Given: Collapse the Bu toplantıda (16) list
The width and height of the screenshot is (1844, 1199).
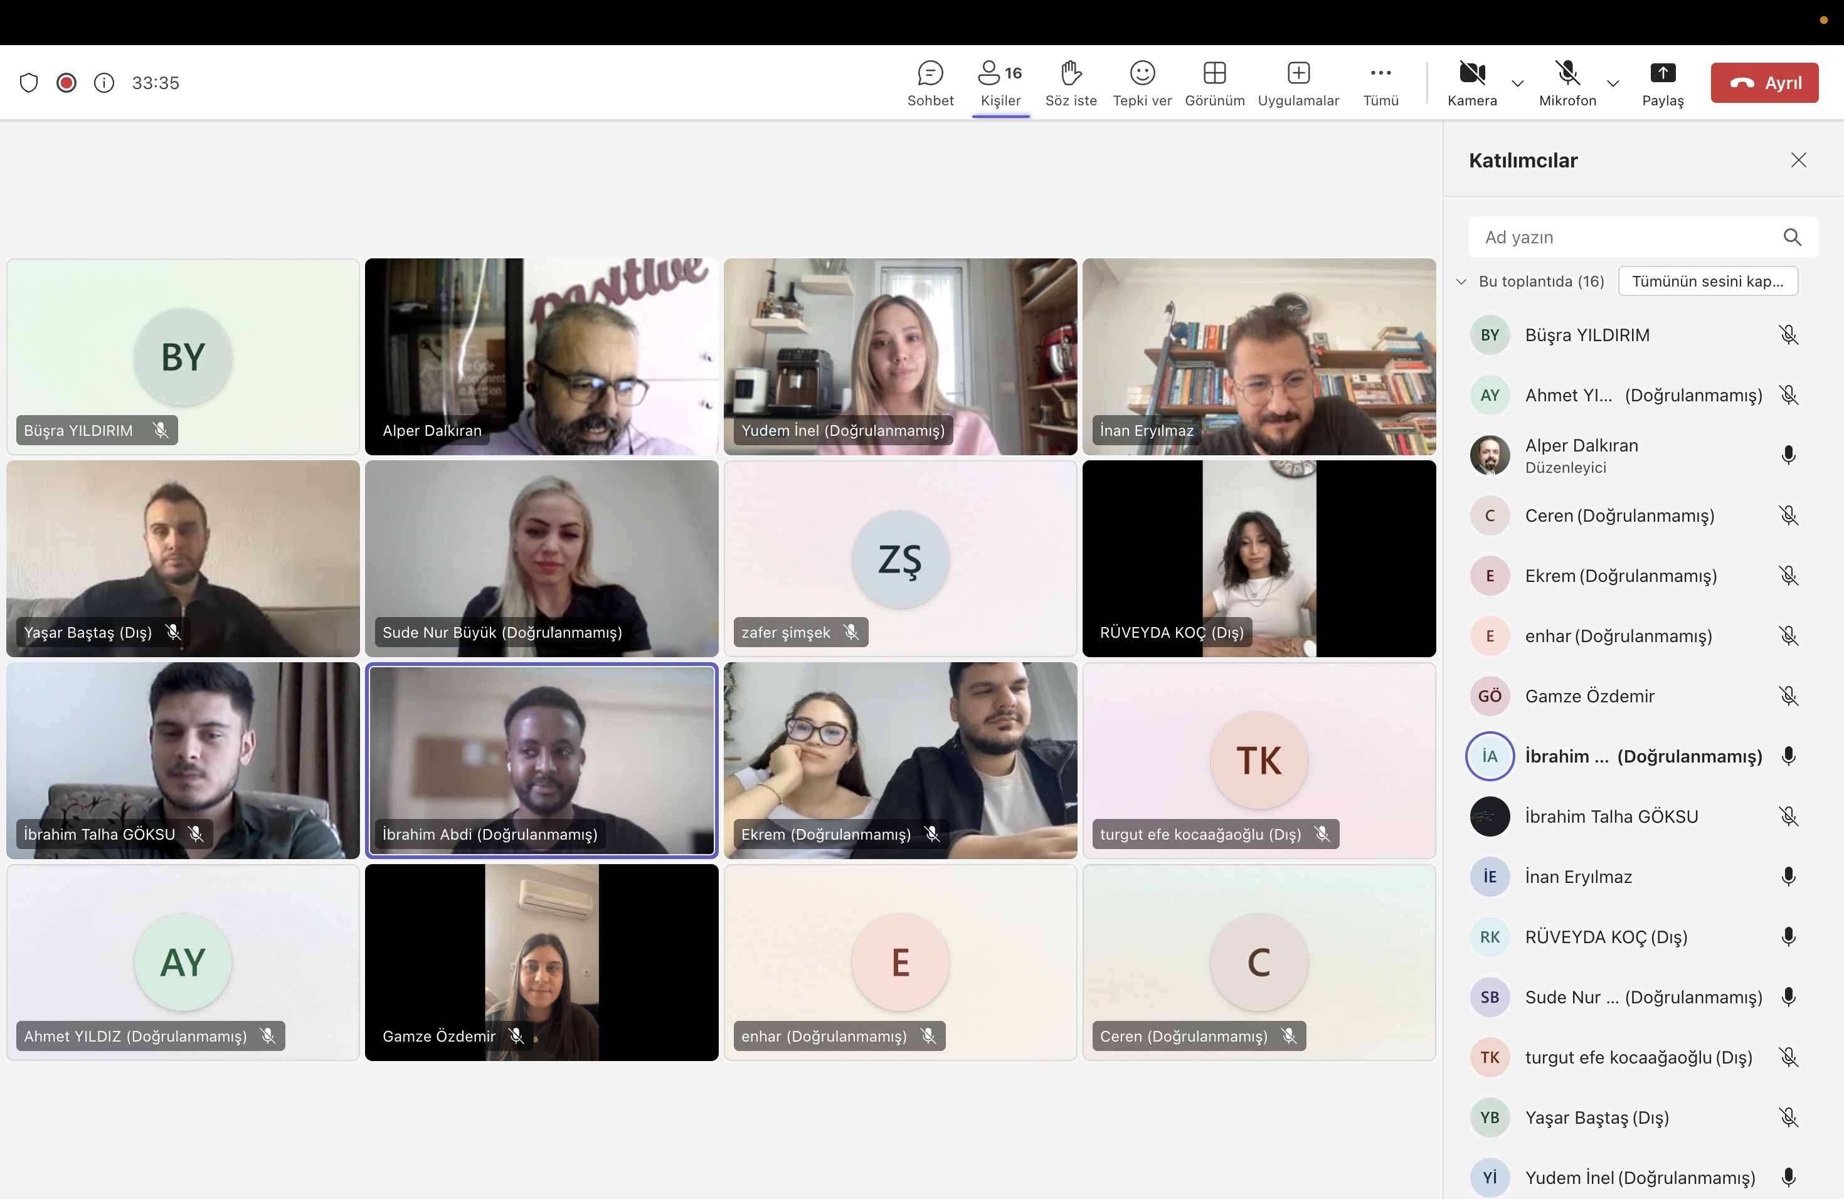Looking at the screenshot, I should click(1461, 282).
